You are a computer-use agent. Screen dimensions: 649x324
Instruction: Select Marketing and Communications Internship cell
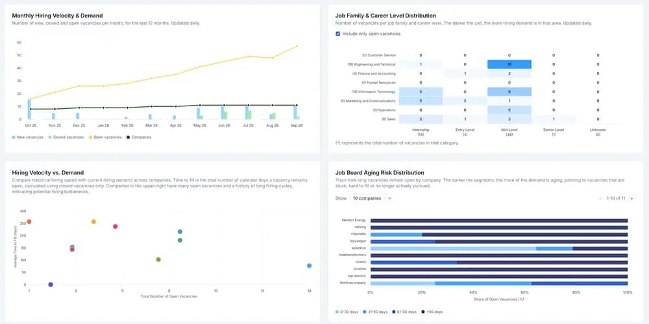tap(421, 101)
